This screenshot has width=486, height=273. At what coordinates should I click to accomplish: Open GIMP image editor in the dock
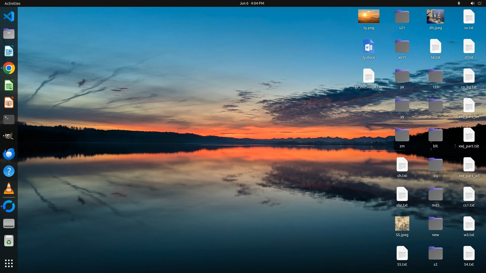(9, 136)
